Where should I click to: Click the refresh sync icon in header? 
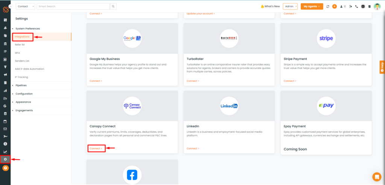pos(328,7)
